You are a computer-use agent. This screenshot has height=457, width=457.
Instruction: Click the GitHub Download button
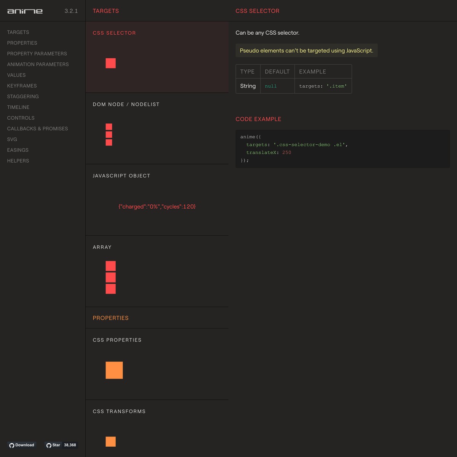[x=22, y=445]
